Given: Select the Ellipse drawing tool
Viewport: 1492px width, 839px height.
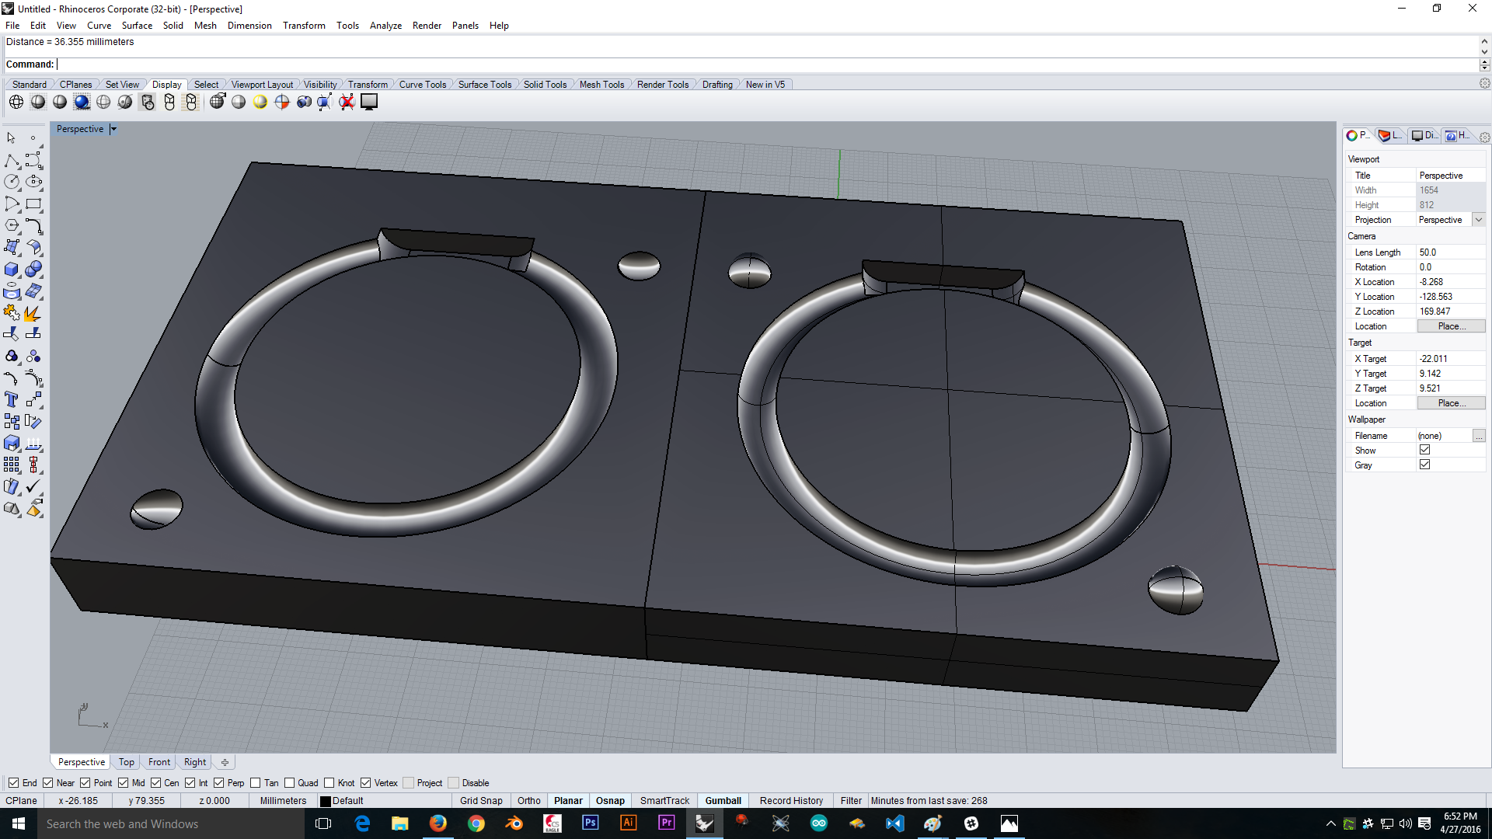Looking at the screenshot, I should point(33,182).
